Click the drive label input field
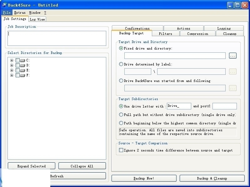Viewport: 250px width, 187px height. [137, 72]
